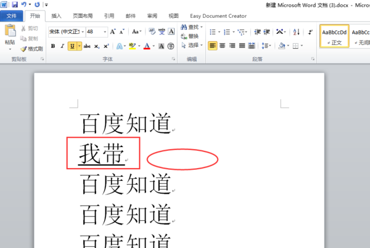Click the Enclose Characters circle icon

click(x=171, y=46)
